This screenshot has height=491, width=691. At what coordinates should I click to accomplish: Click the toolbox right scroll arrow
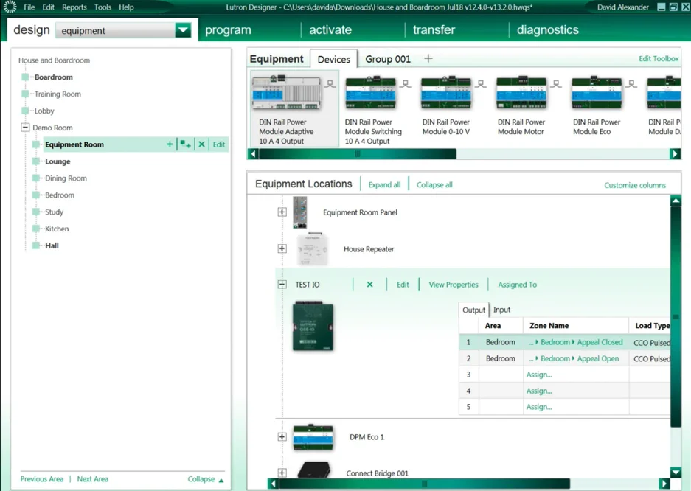click(675, 153)
